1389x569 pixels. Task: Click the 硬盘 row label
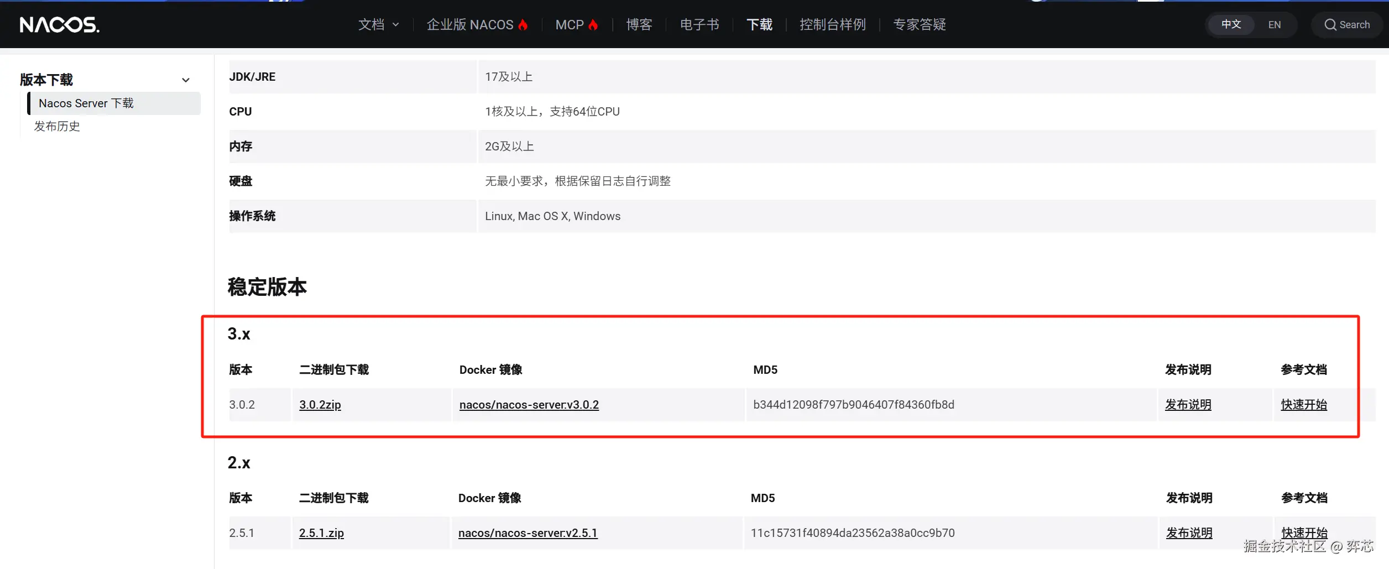coord(241,181)
